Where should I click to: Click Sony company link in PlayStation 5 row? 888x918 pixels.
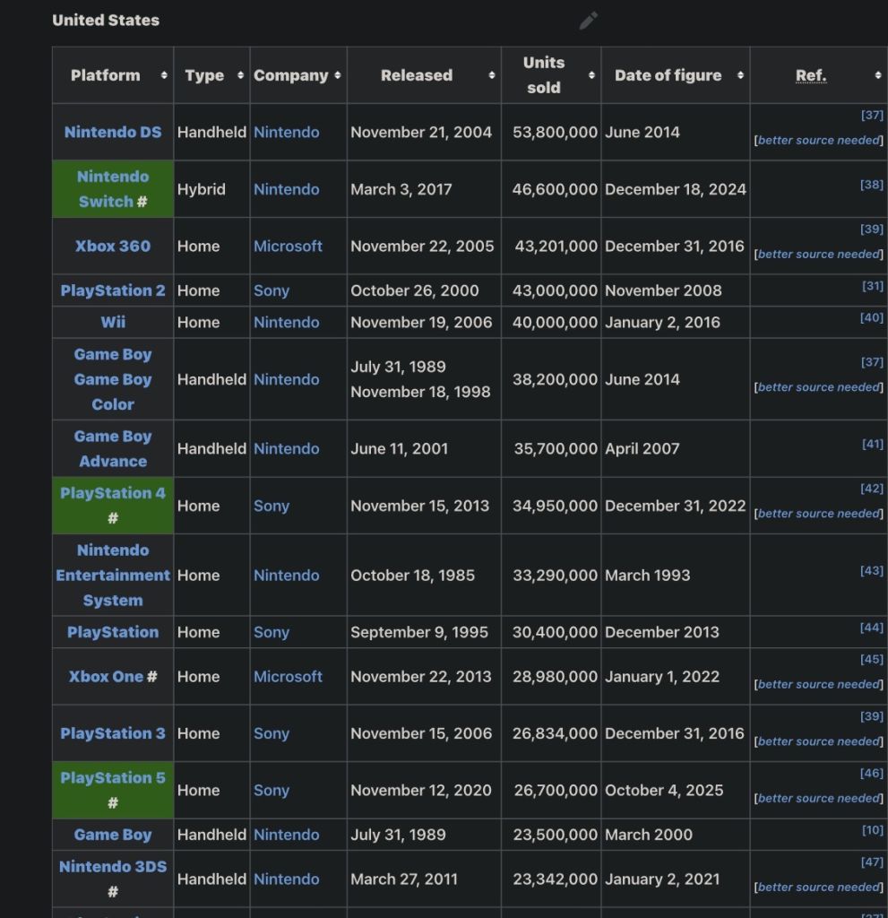pyautogui.click(x=271, y=791)
